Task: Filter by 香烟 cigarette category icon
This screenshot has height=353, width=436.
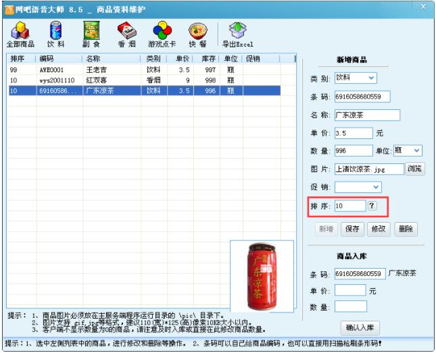Action: coord(127,34)
